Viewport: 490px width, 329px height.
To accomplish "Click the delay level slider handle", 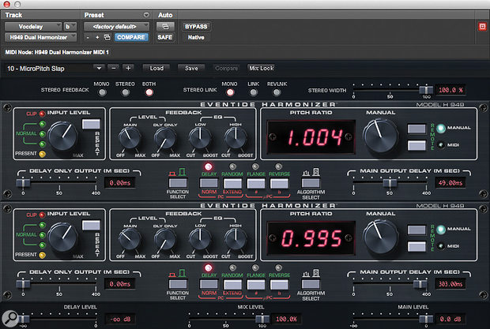I will pyautogui.click(x=24, y=319).
